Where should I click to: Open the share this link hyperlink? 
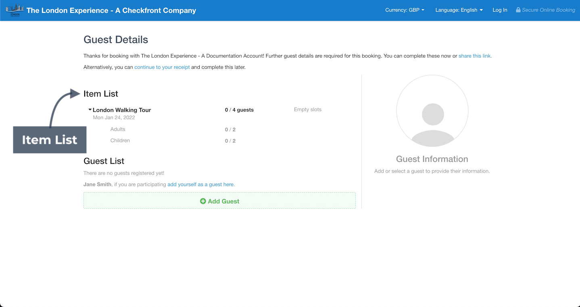pos(475,56)
